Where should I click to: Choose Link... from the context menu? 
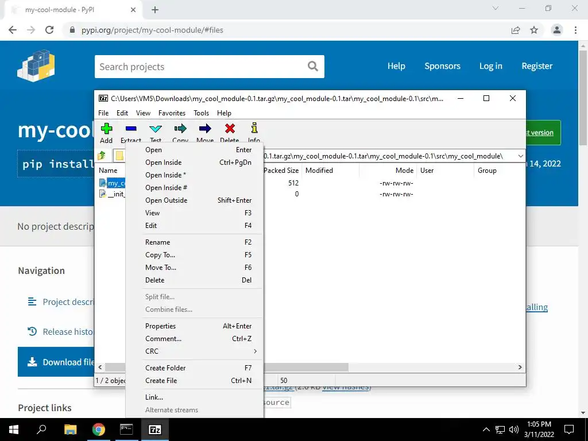pyautogui.click(x=195, y=397)
